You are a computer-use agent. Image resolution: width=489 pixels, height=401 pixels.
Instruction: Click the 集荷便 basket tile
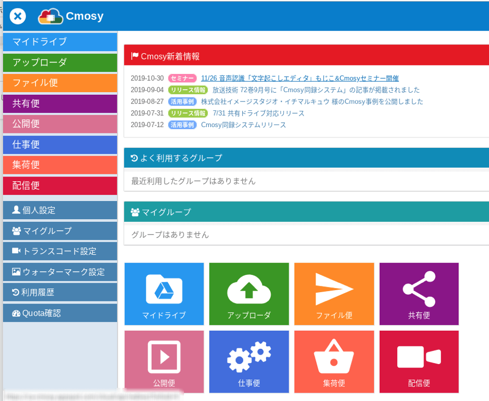[x=334, y=362]
